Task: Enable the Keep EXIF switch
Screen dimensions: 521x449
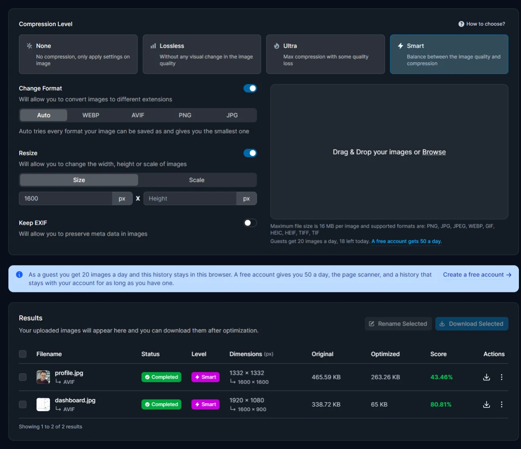Action: pyautogui.click(x=250, y=223)
